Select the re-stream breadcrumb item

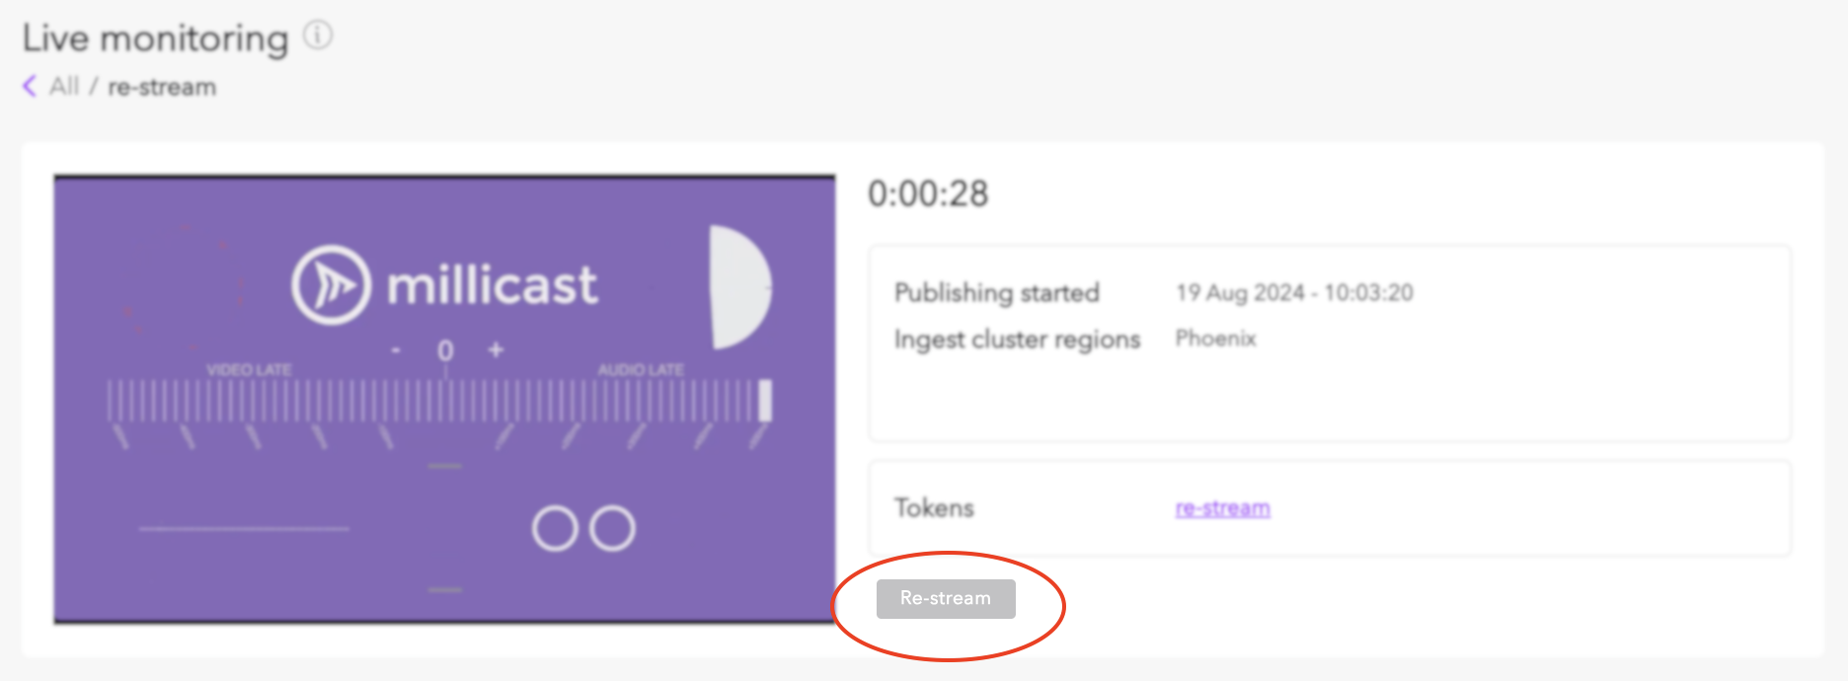162,87
